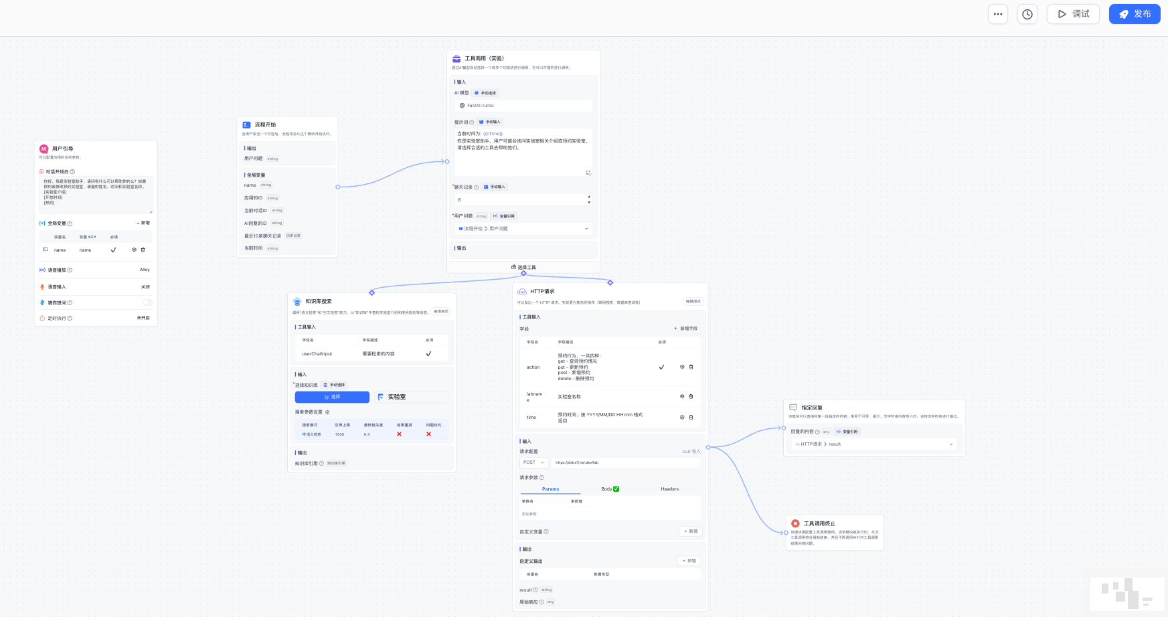Toggle the required checkmark for action field
This screenshot has height=617, width=1168.
pyautogui.click(x=661, y=367)
